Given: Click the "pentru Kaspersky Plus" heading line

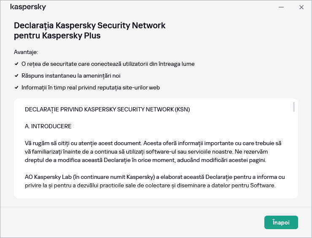Looking at the screenshot, I should (x=57, y=36).
